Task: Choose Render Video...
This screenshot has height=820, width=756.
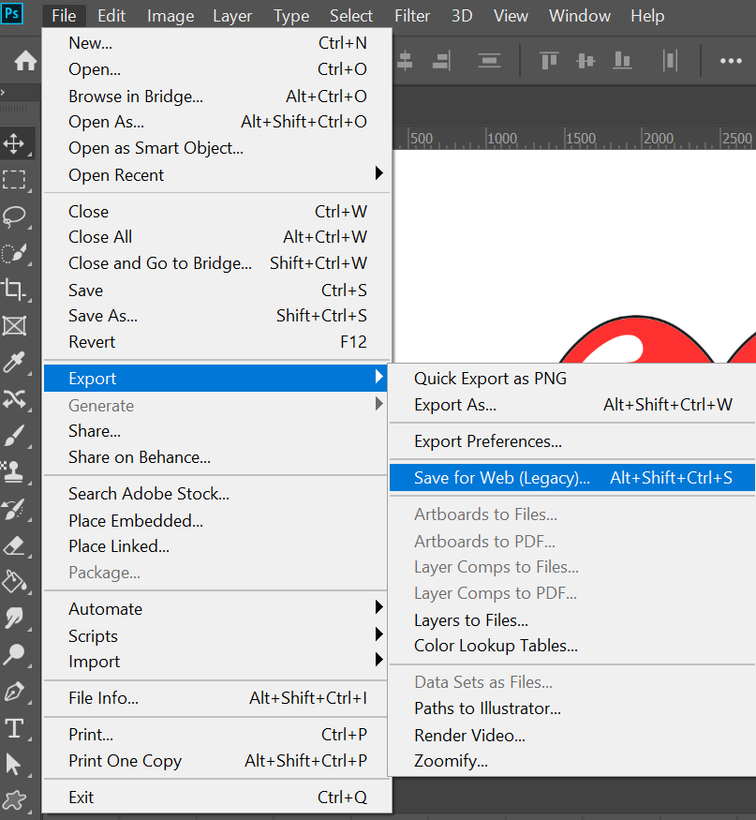Action: 572,736
